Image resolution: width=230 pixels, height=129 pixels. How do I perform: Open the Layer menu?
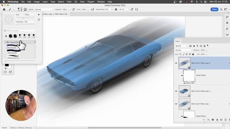point(45,2)
